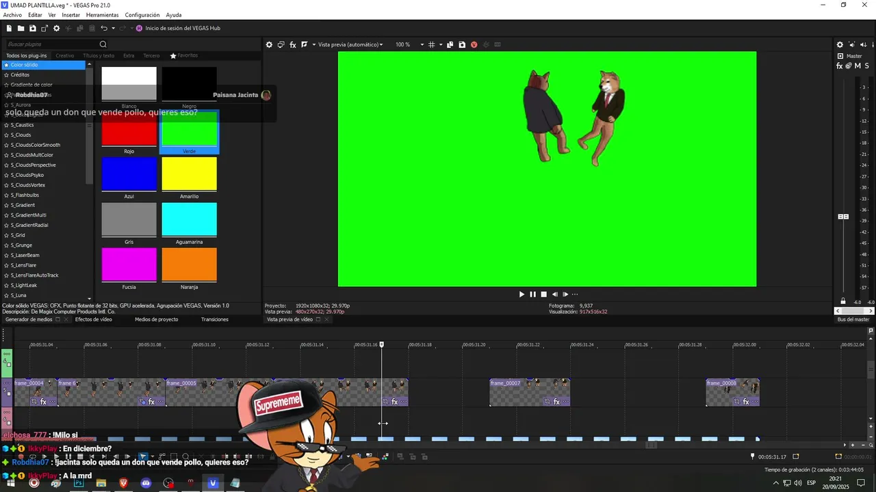The width and height of the screenshot is (876, 492).
Task: Open split screen view dropdown arrow
Action: 313,44
